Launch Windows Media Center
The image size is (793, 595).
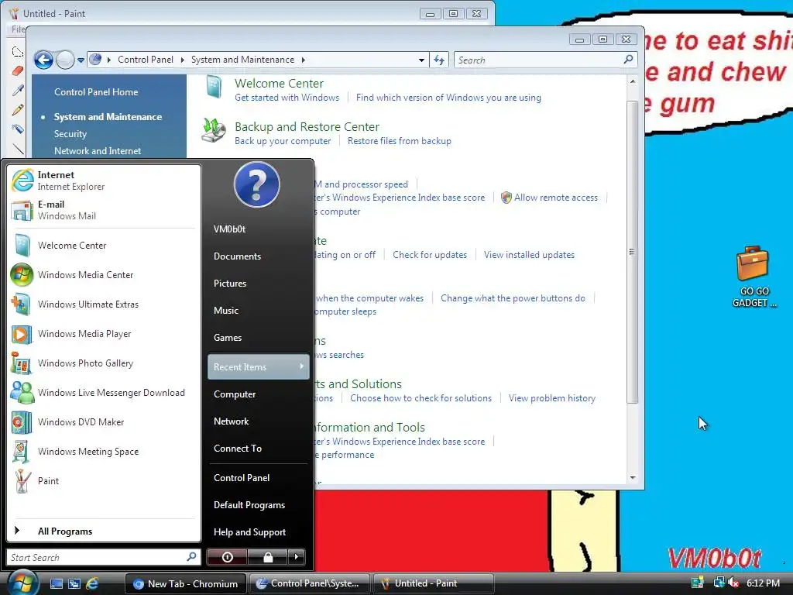coord(104,275)
